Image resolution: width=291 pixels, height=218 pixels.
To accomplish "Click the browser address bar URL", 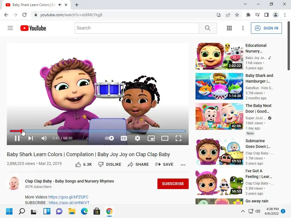I will 71,15.
